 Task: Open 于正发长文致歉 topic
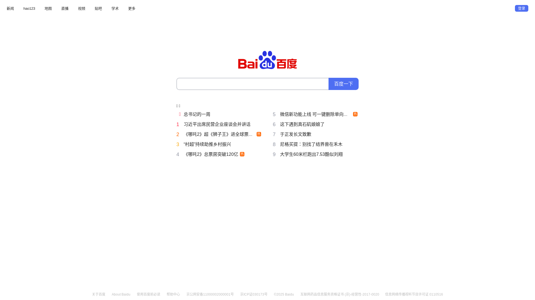(x=296, y=134)
